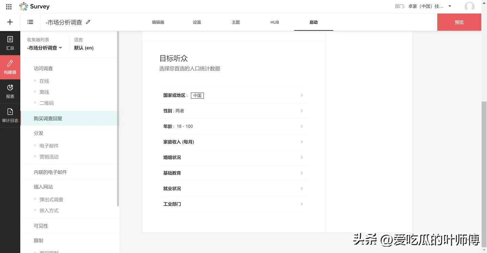Viewport: 487px width, 253px height.
Task: Select the 在线 collection option
Action: pos(44,81)
